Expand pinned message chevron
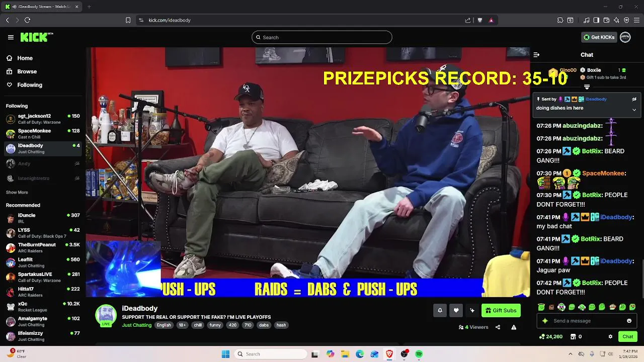This screenshot has height=362, width=644. (634, 110)
